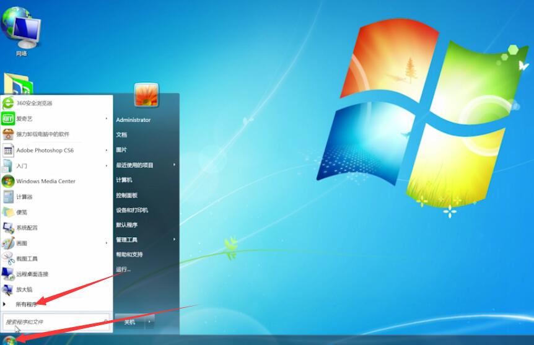
Task: Click the Windows Media Center label
Action: tap(46, 181)
